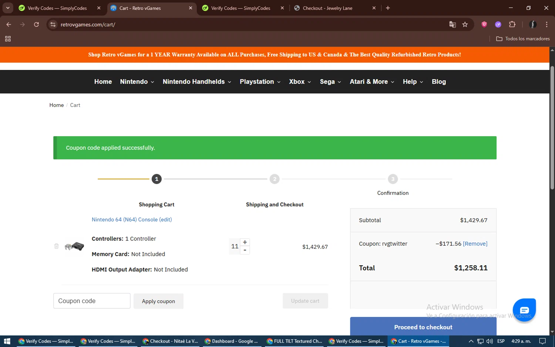The height and width of the screenshot is (347, 555).
Task: Click the N64 console product thumbnail
Action: pos(74,246)
